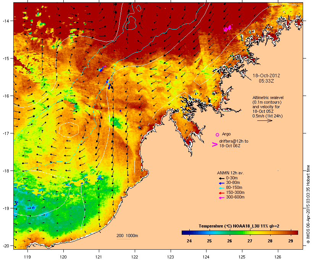Viewport: 313px width, 260px height.
Task: Click the 'drifters@12h to' label
Action: tap(234, 141)
